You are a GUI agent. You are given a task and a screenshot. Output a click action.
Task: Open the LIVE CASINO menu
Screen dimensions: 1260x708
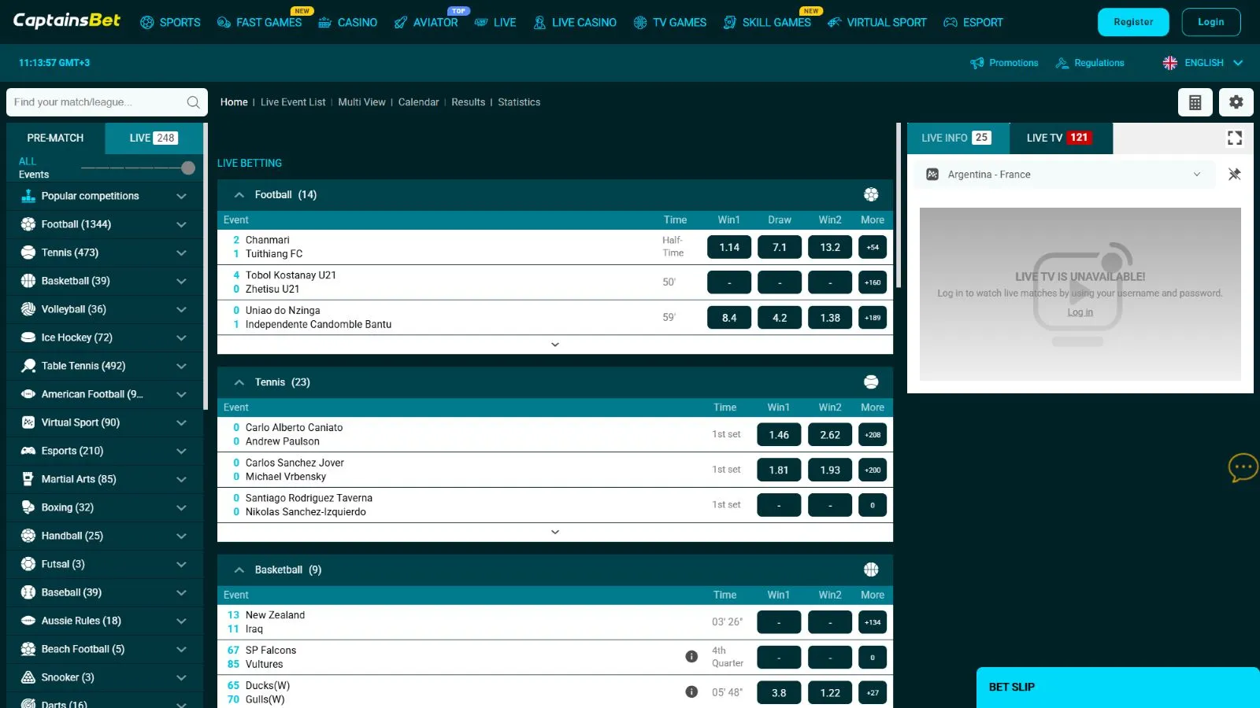point(575,23)
